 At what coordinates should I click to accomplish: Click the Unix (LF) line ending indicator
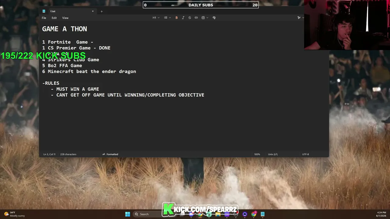pyautogui.click(x=273, y=154)
